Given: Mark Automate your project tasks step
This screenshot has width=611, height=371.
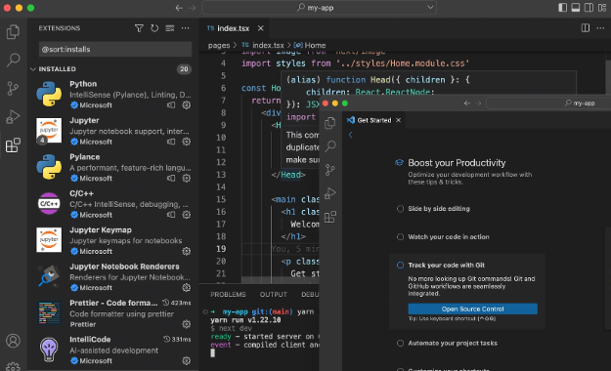Looking at the screenshot, I should coord(400,343).
